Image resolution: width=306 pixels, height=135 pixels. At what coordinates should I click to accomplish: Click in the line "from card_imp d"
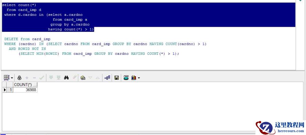(x=24, y=10)
